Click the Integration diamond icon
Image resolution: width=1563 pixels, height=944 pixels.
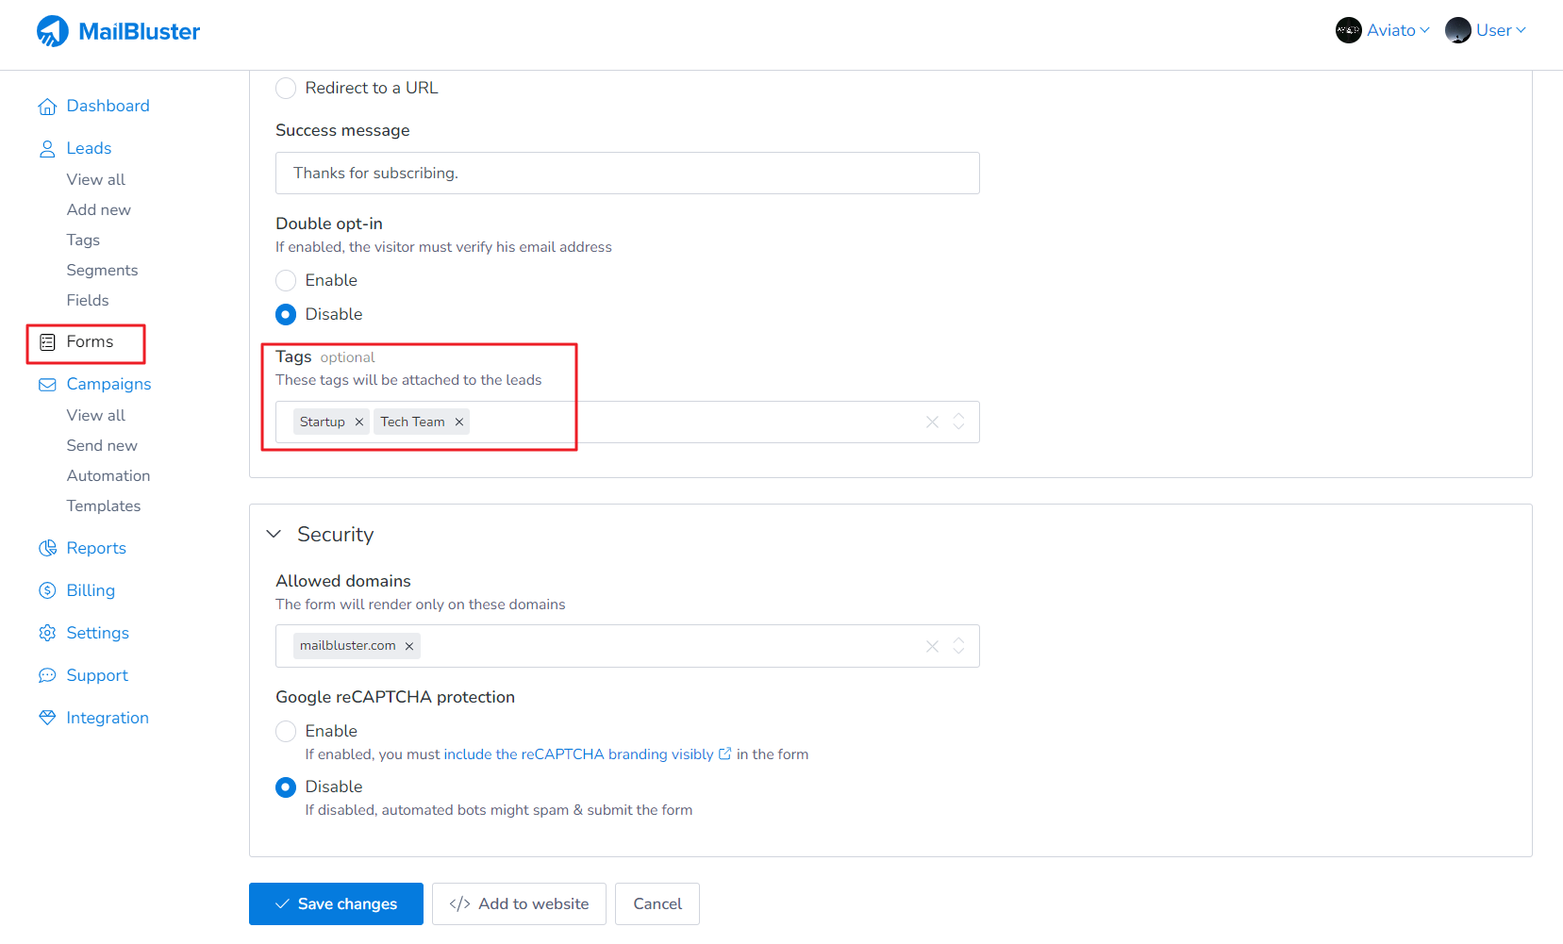click(x=47, y=718)
